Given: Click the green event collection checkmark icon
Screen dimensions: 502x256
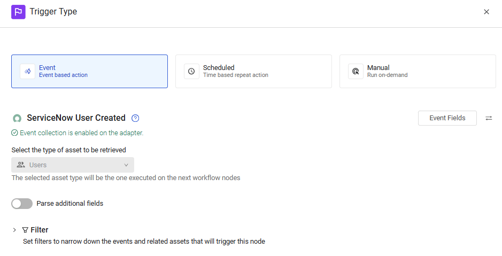Looking at the screenshot, I should tap(14, 133).
